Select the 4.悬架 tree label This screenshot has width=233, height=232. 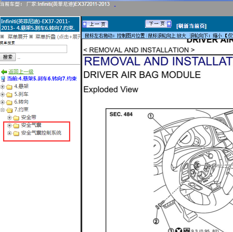(x=21, y=86)
